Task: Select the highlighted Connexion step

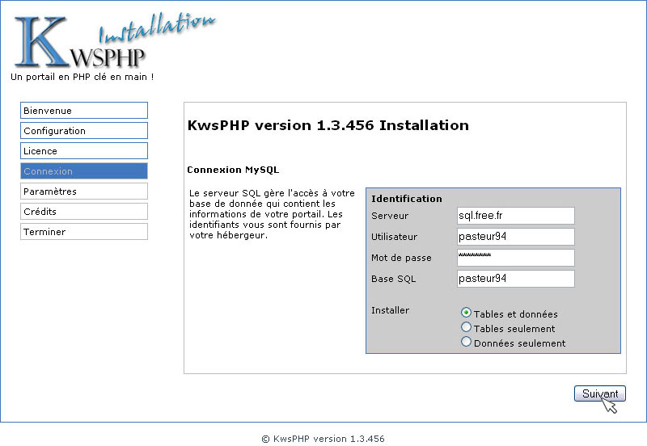Action: click(x=84, y=171)
